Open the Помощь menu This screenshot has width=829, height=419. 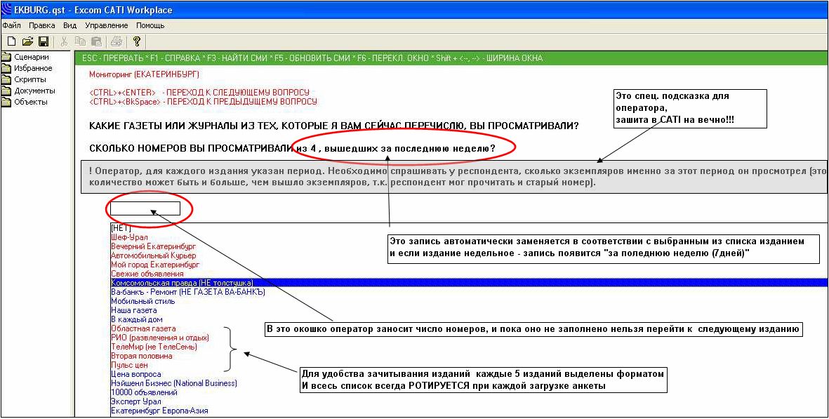pos(150,25)
